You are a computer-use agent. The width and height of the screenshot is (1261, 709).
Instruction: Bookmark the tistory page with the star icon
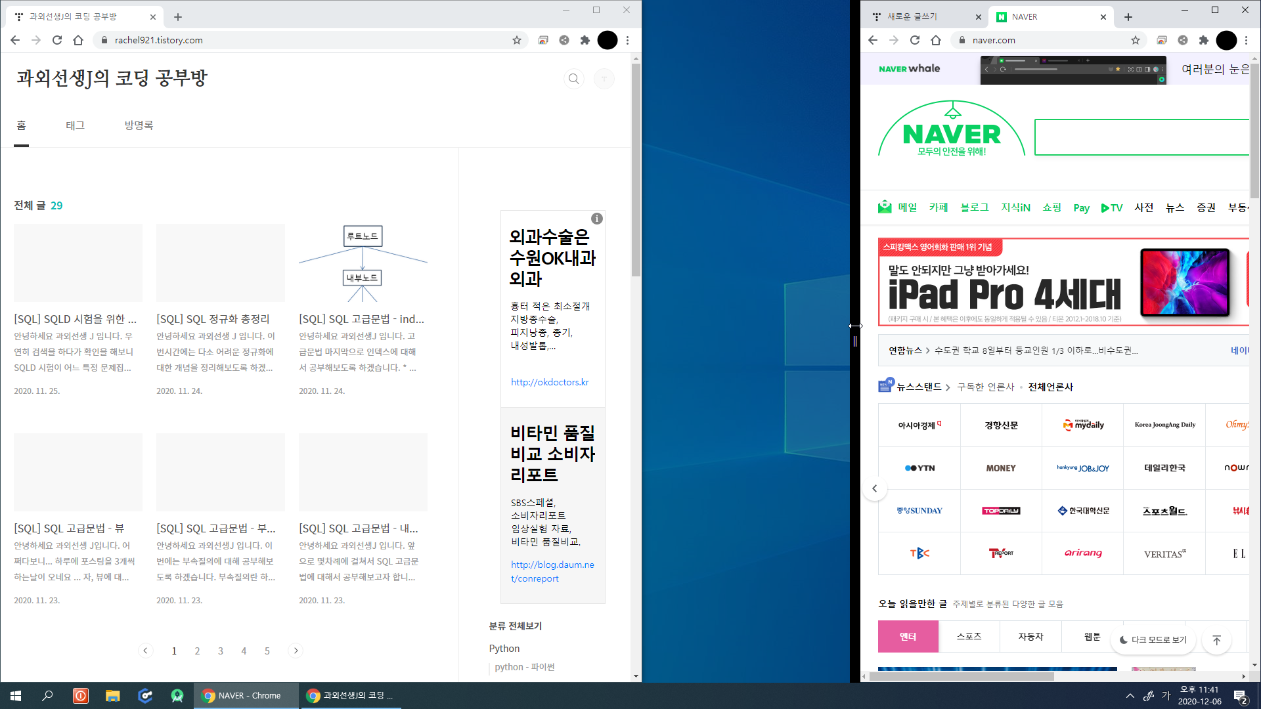pyautogui.click(x=517, y=40)
